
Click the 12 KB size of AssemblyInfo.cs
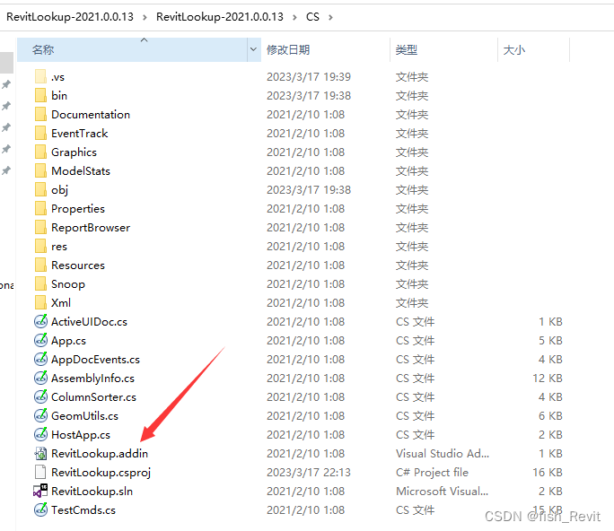(x=547, y=378)
